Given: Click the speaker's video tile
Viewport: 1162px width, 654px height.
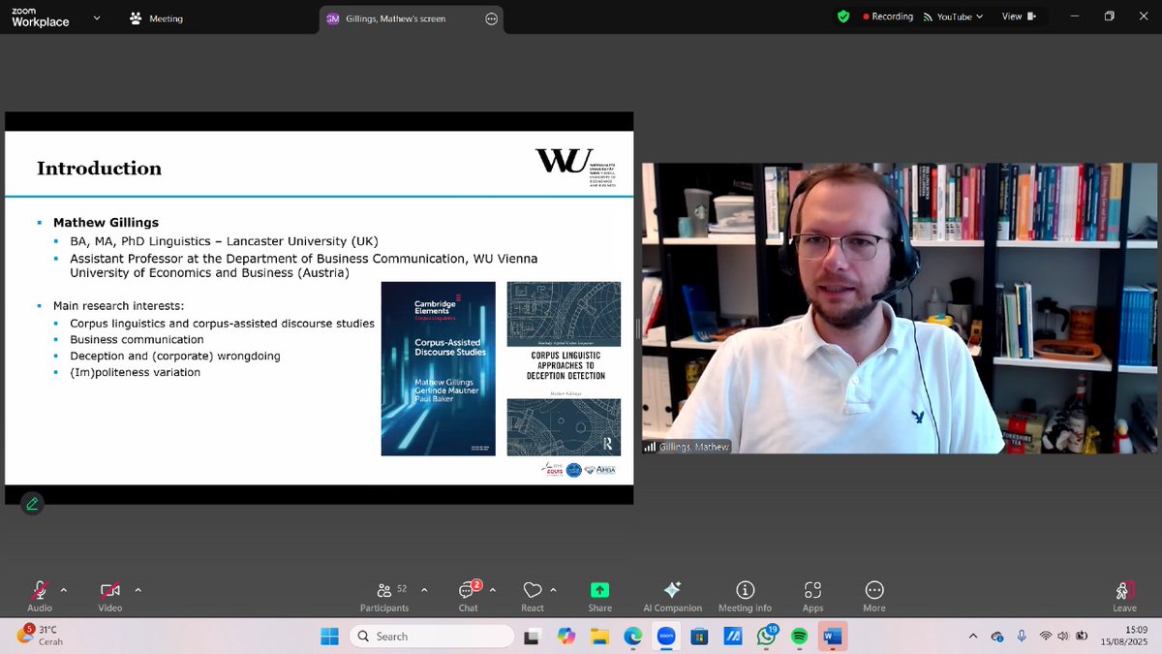Looking at the screenshot, I should point(900,308).
